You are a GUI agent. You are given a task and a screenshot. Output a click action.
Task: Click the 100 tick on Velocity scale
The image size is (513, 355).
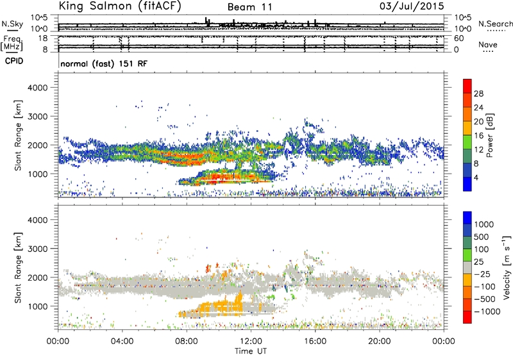click(482, 249)
